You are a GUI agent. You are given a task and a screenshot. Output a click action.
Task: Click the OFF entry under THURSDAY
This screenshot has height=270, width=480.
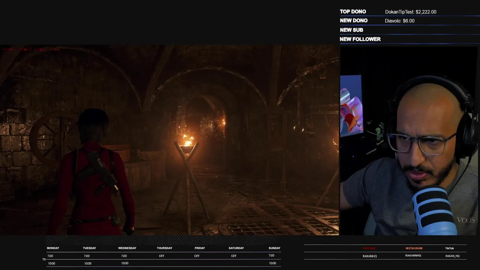pos(161,256)
